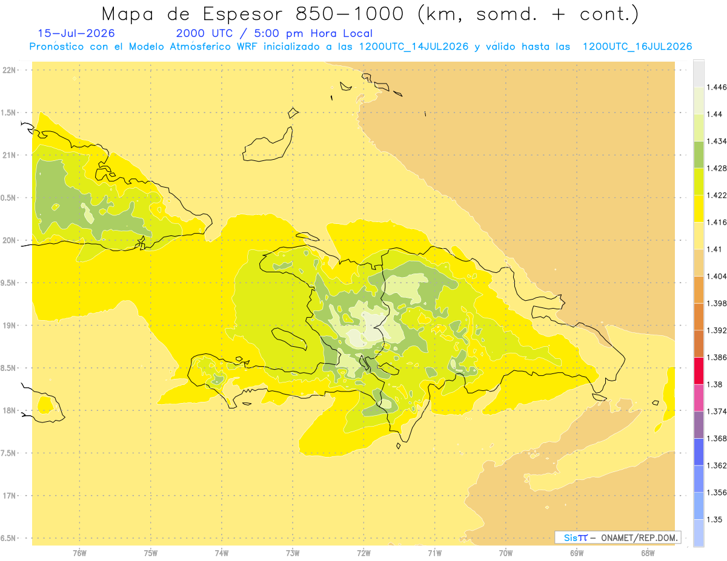The height and width of the screenshot is (561, 727).
Task: Click the '18N' latitude axis label
Action: point(9,411)
